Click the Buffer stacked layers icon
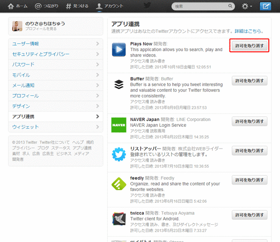280x242 pixels. (x=119, y=85)
